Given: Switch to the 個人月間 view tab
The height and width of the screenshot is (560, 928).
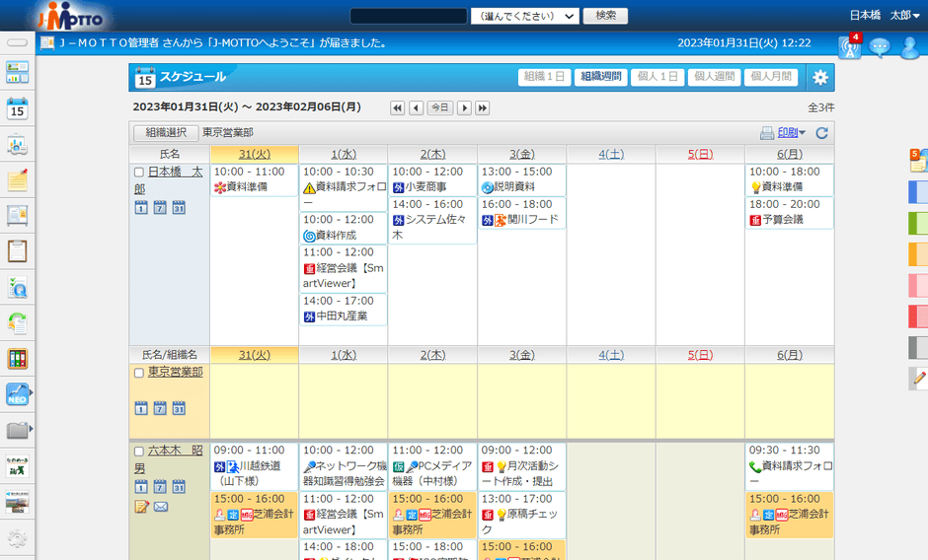Looking at the screenshot, I should [x=772, y=77].
